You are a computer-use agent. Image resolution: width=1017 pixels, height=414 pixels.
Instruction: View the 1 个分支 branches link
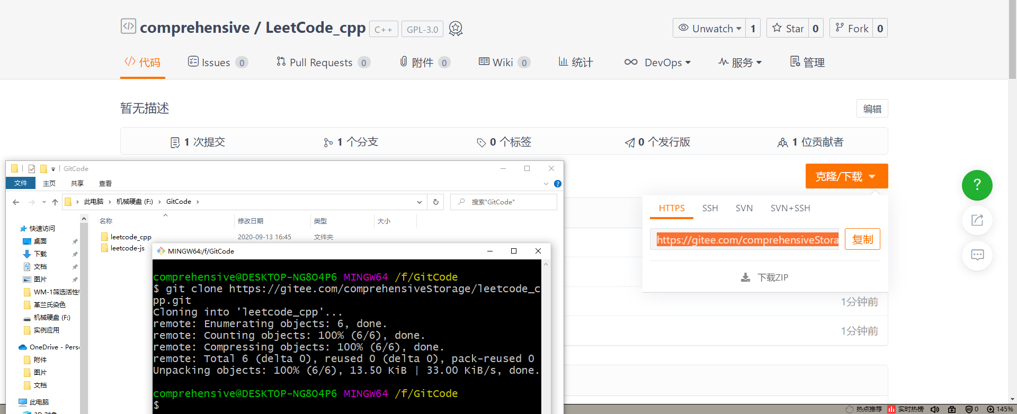click(351, 142)
